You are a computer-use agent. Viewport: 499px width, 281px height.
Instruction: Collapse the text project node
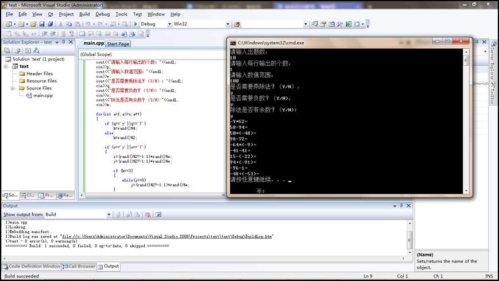pos(6,67)
